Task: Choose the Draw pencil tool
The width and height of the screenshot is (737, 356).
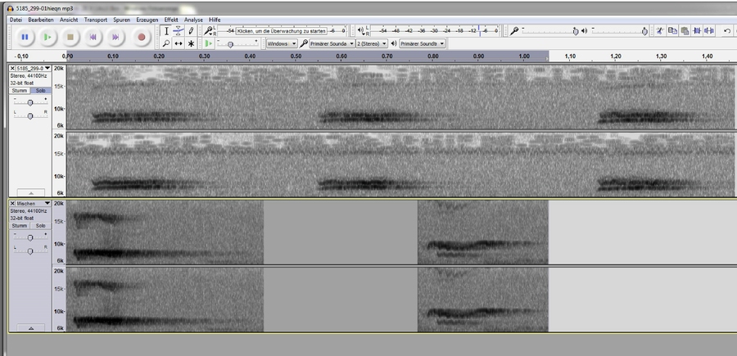Action: [x=190, y=31]
